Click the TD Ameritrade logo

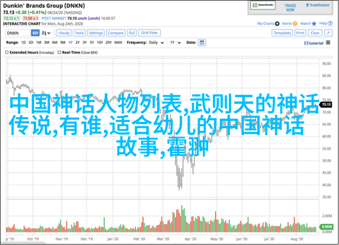point(263,5)
